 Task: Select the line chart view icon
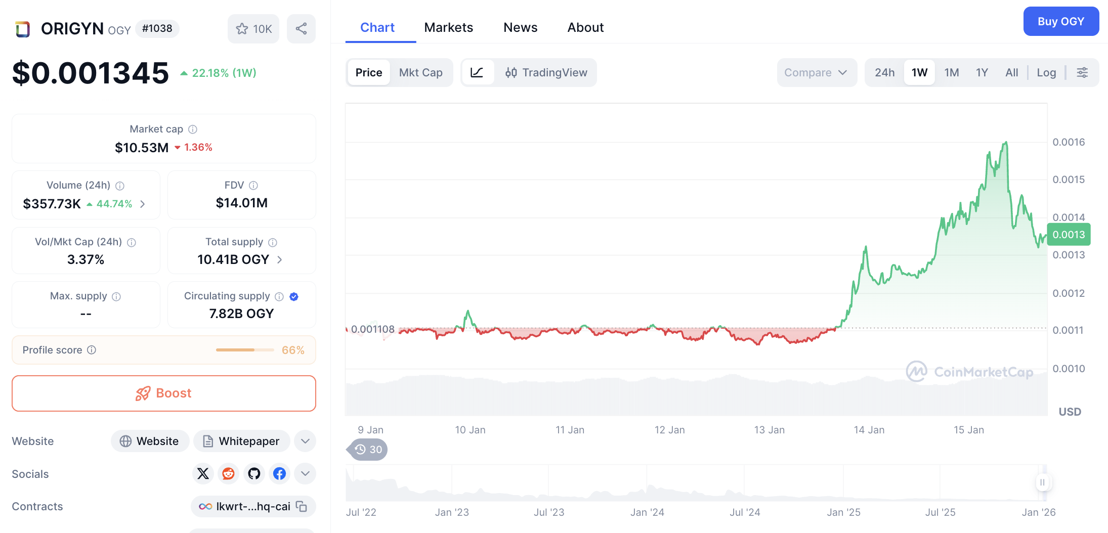coord(477,73)
